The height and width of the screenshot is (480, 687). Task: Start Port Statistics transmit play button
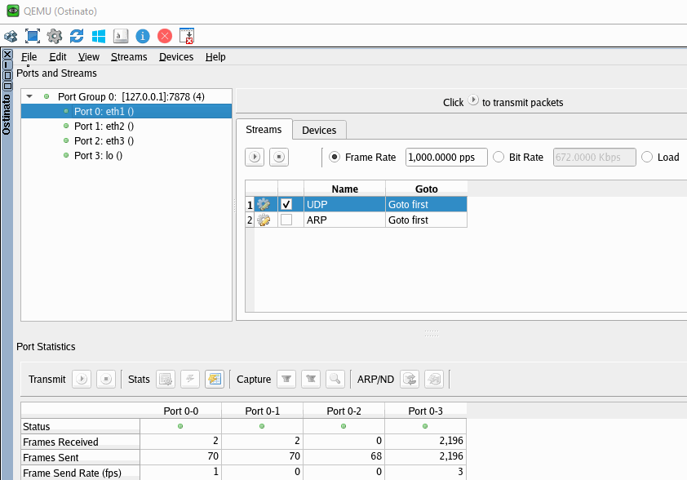(x=82, y=379)
